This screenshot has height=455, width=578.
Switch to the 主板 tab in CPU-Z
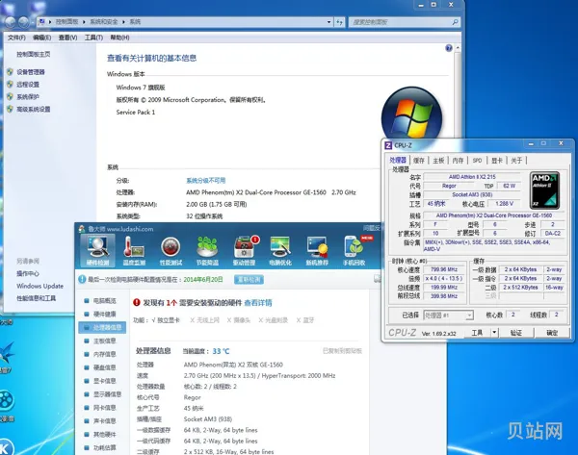tap(438, 161)
